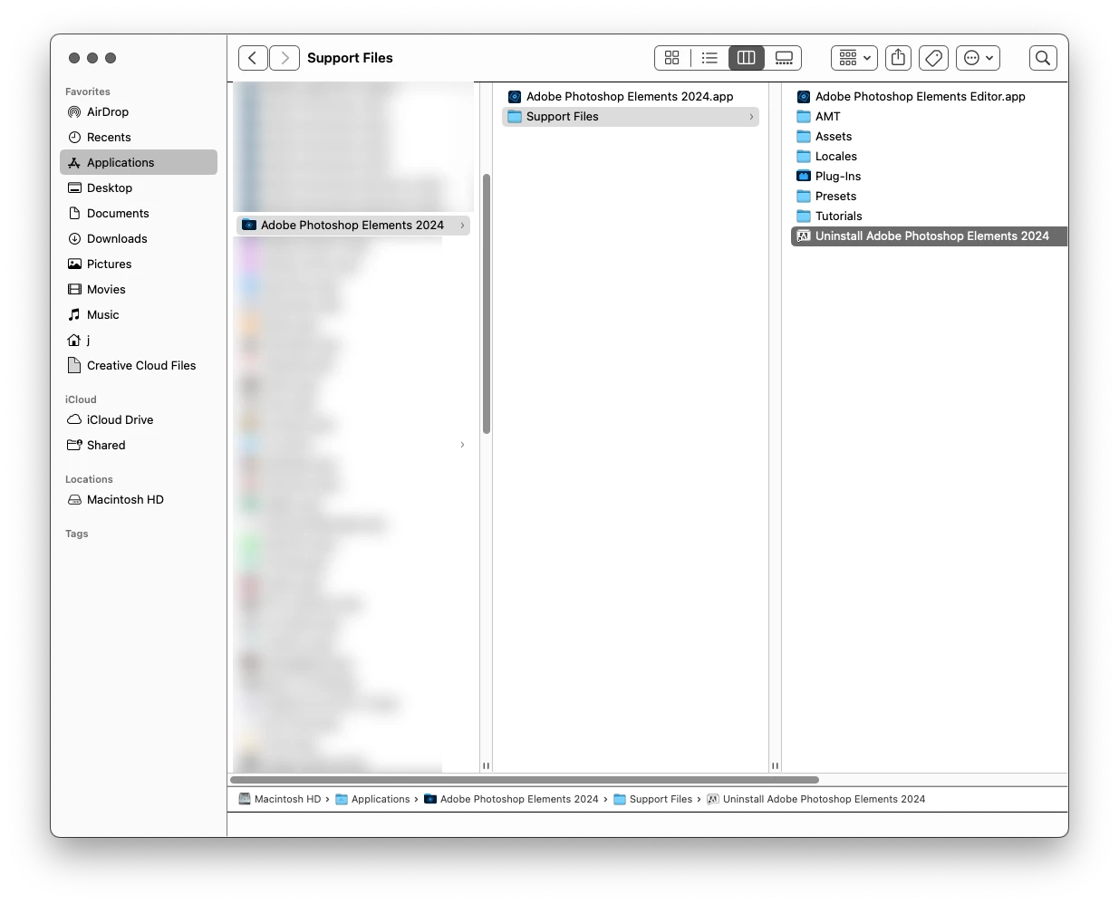This screenshot has width=1119, height=904.
Task: Open Creative Cloud Files in the sidebar
Action: tap(139, 366)
